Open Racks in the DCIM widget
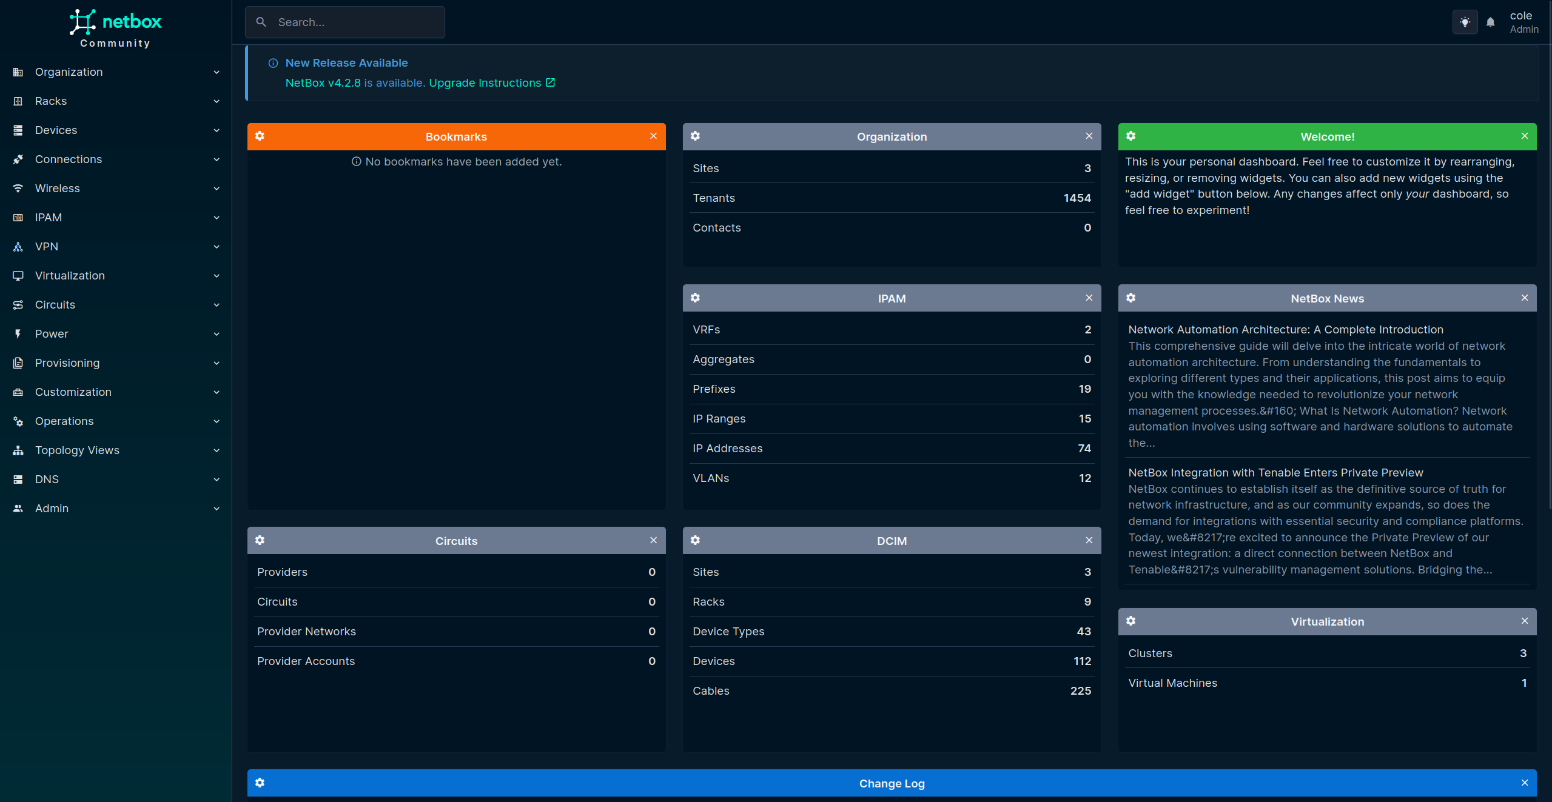This screenshot has width=1552, height=802. point(892,602)
